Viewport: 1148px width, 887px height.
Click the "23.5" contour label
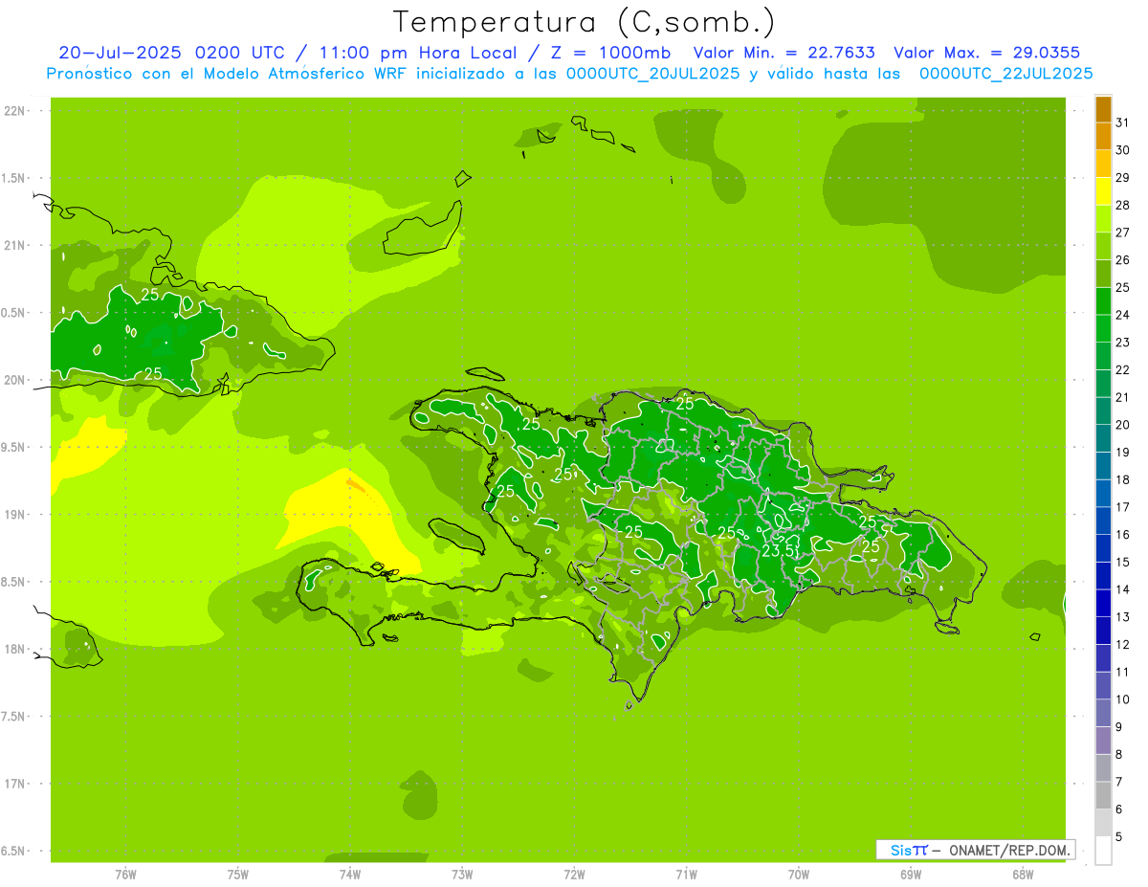pos(778,550)
